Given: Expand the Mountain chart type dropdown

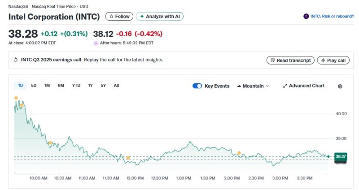Looking at the screenshot, I should [253, 86].
